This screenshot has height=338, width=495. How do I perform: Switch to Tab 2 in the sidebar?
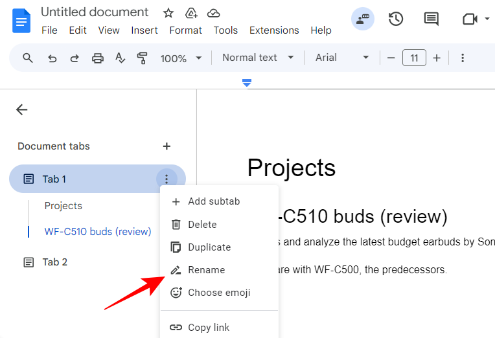pyautogui.click(x=54, y=262)
